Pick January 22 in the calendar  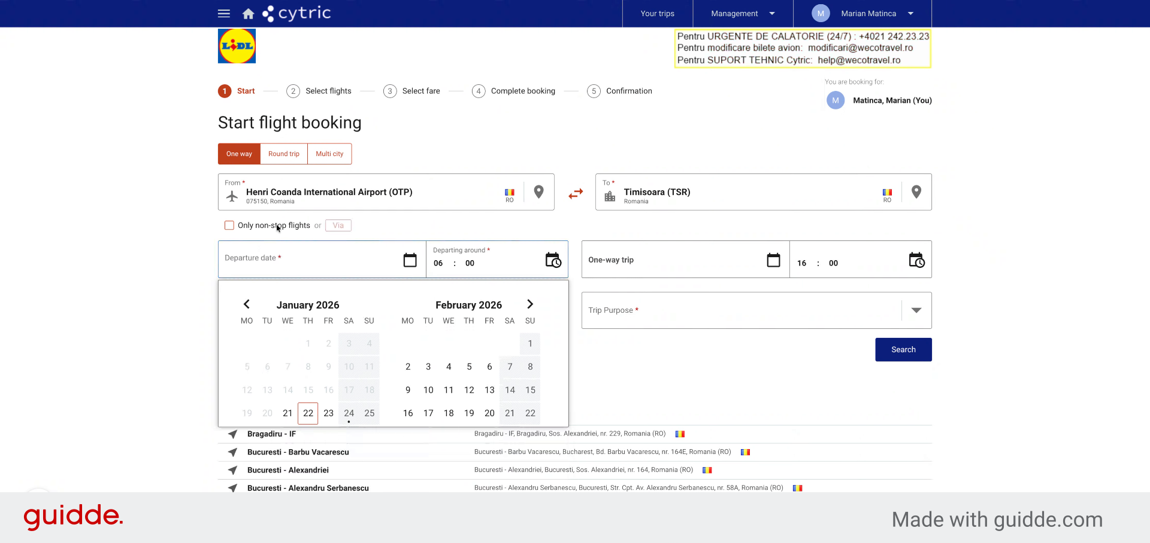coord(308,413)
